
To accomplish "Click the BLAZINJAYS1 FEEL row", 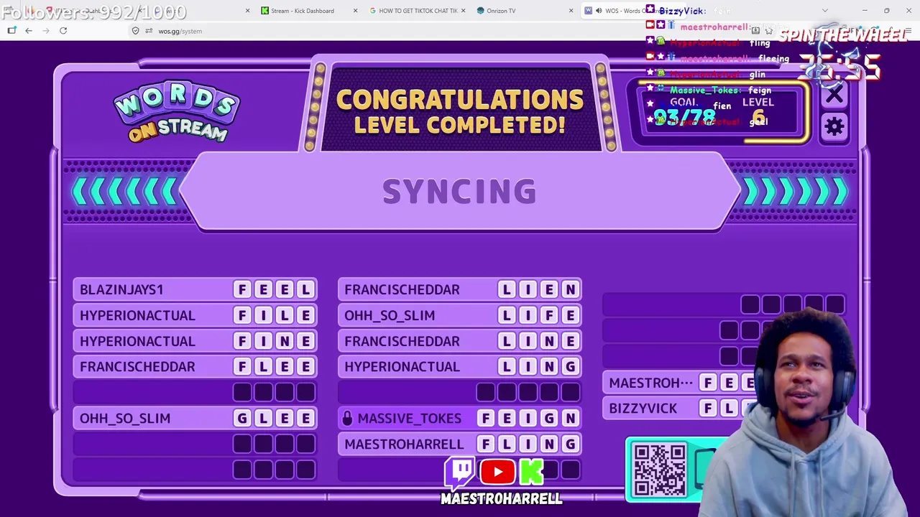I will click(x=195, y=289).
